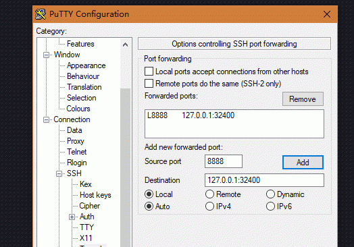Collapse the Window tree node
354x247 pixels.
pyautogui.click(x=46, y=55)
